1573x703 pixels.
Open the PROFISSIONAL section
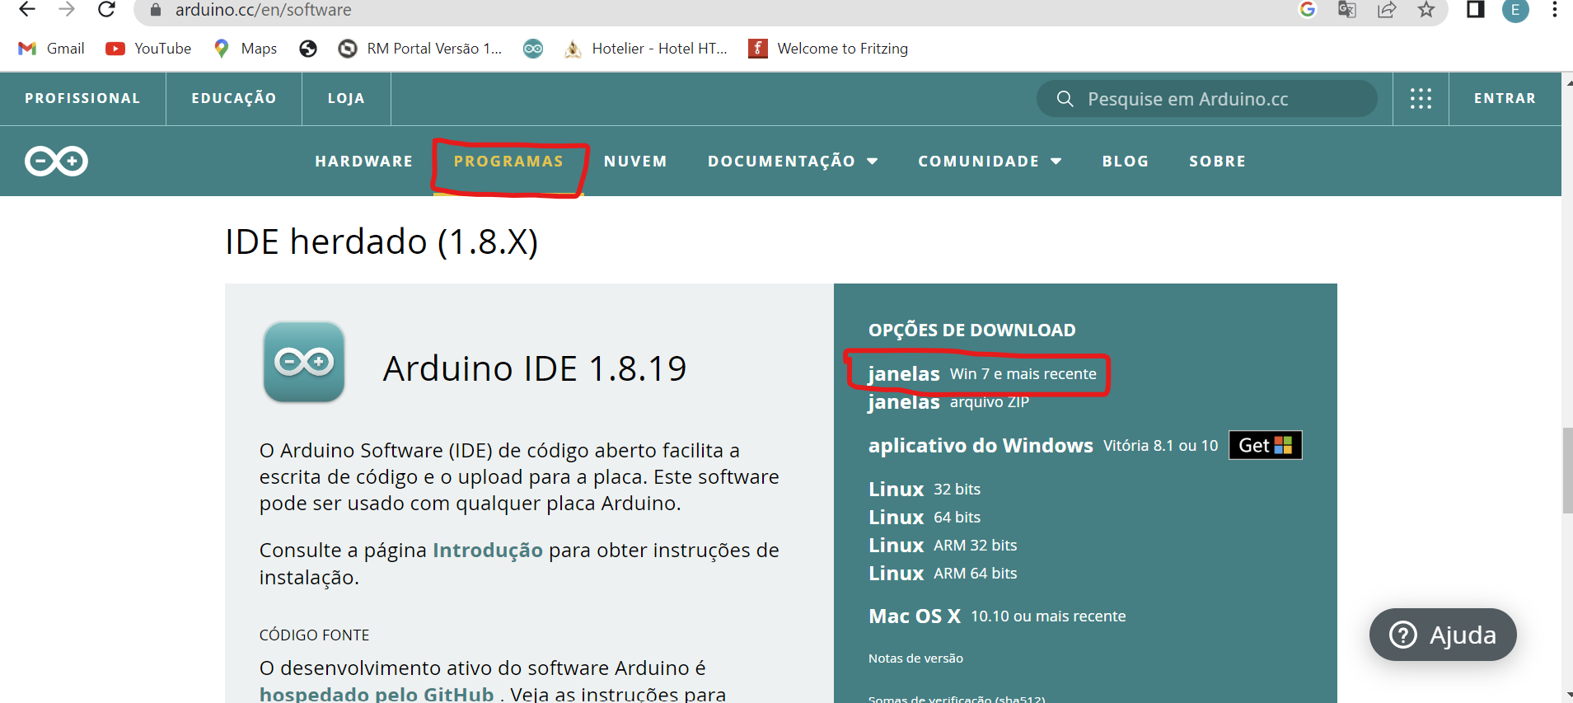click(x=82, y=98)
